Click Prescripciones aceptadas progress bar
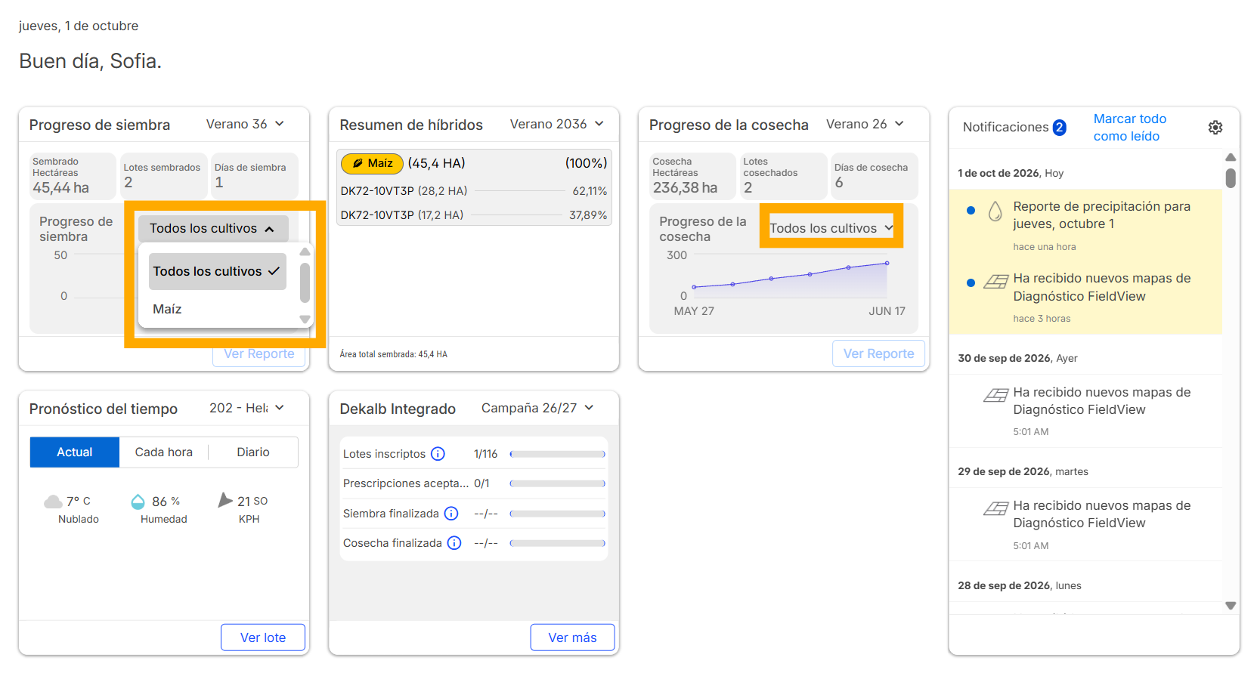1257x676 pixels. pyautogui.click(x=558, y=483)
